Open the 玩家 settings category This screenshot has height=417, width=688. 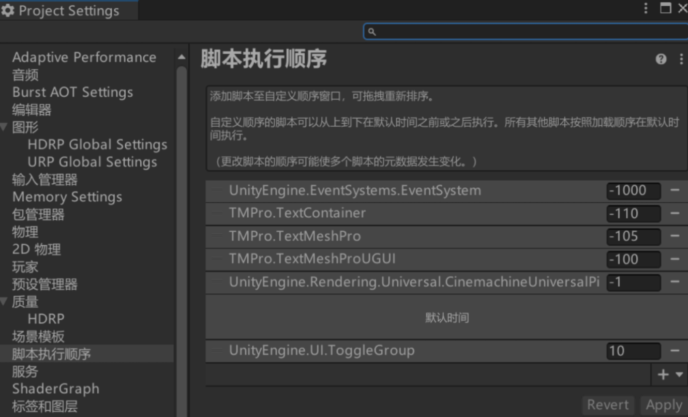click(25, 267)
